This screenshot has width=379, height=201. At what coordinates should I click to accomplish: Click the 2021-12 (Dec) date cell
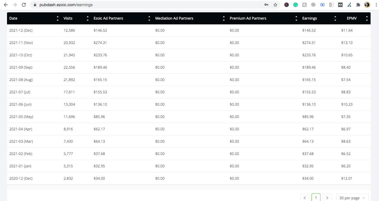point(21,30)
